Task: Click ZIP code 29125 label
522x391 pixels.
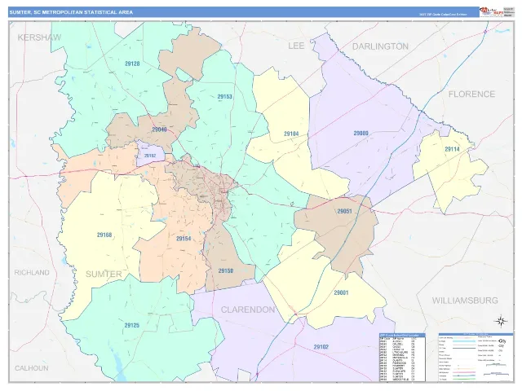Action: tap(132, 326)
